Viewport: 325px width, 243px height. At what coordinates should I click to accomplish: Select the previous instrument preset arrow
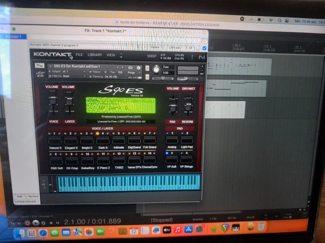(x=118, y=67)
